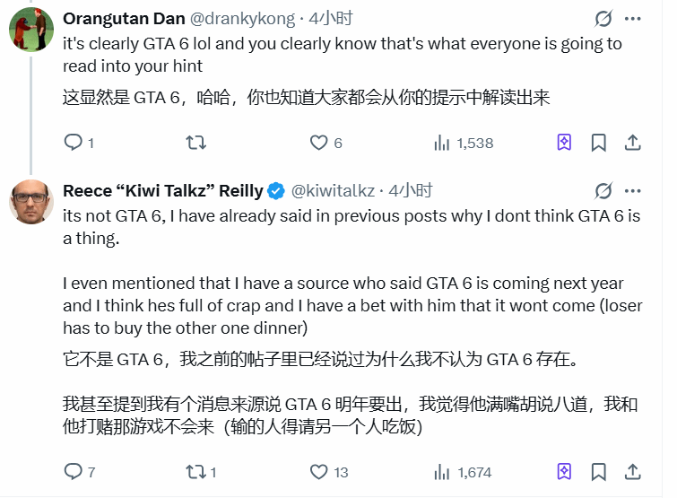Screen dimensions: 677x498
Task: Open more options on Orangutan Dan's post
Action: click(x=633, y=19)
